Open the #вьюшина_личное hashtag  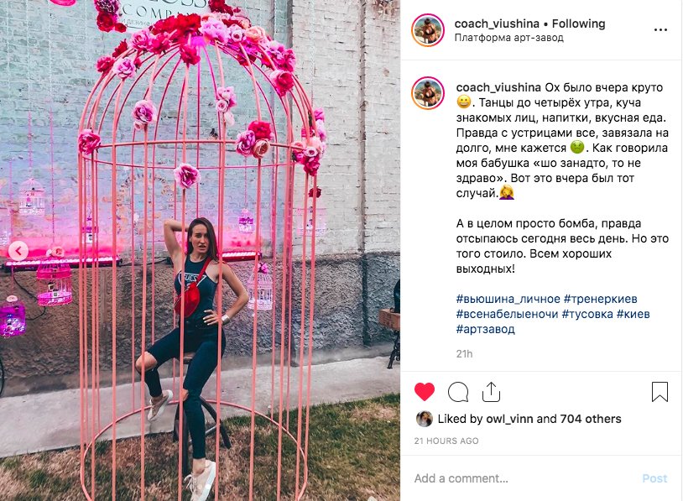click(x=508, y=300)
